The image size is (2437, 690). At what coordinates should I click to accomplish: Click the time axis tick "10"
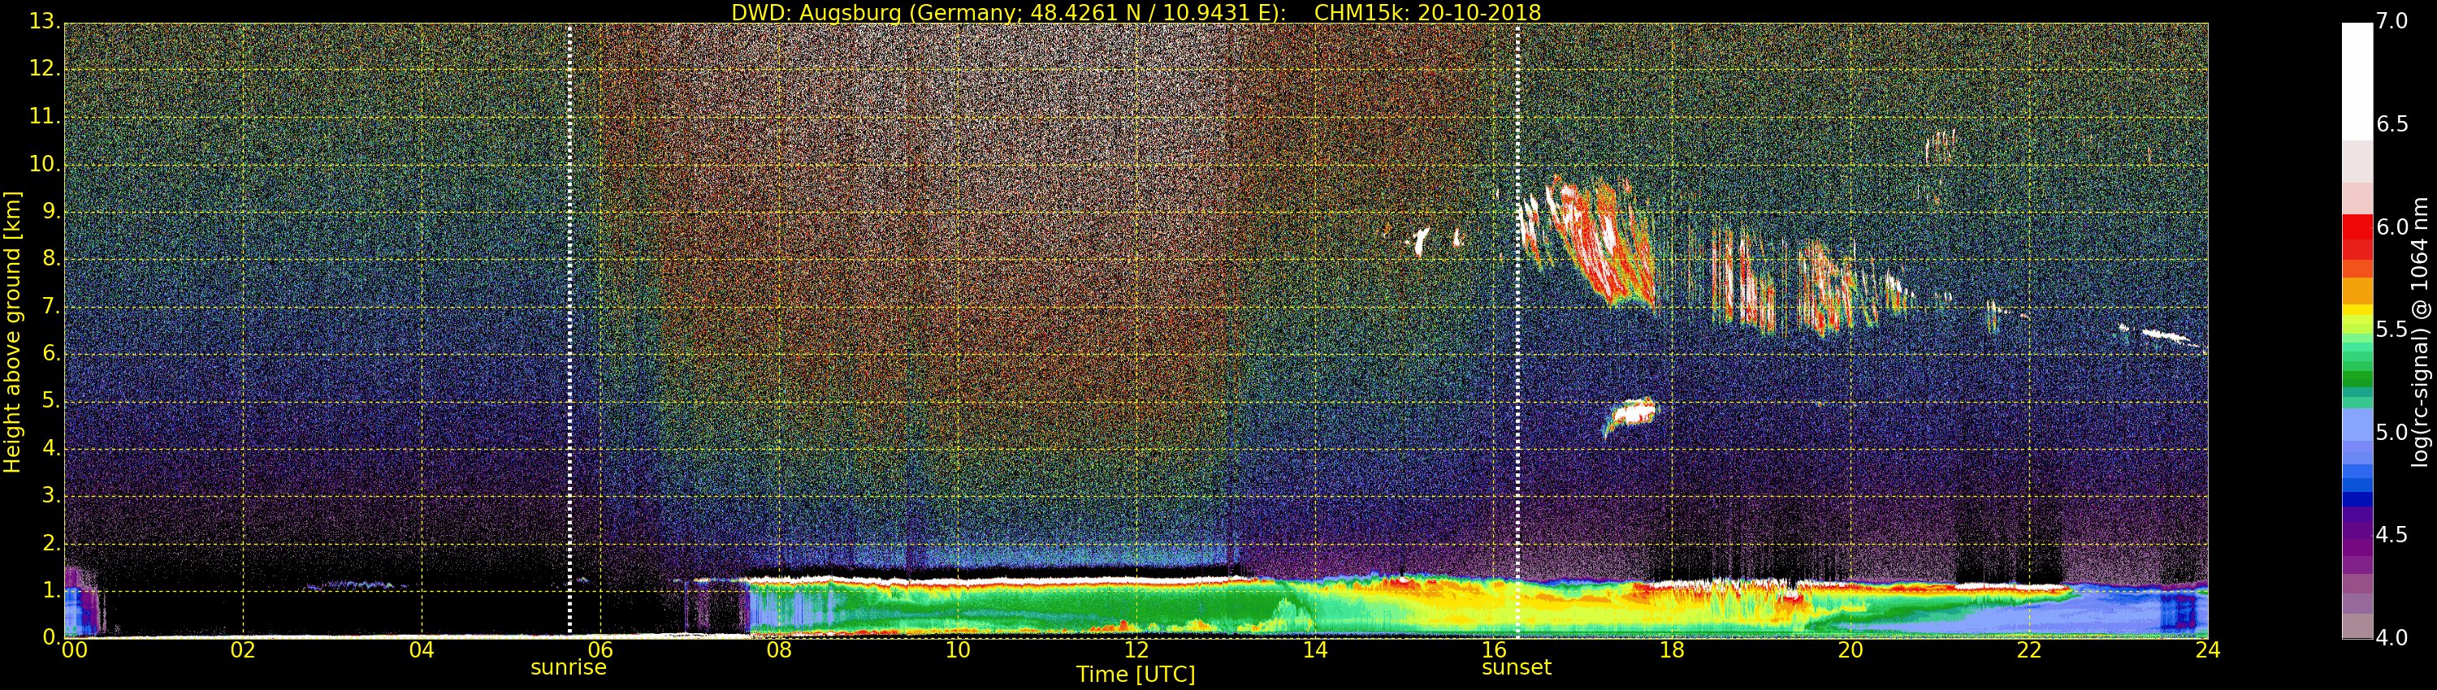click(x=959, y=650)
